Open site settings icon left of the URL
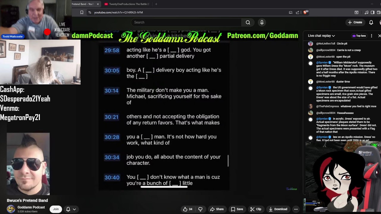The image size is (381, 214). tap(90, 12)
